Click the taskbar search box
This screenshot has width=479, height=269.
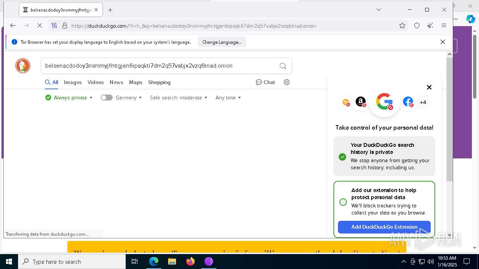pyautogui.click(x=72, y=262)
